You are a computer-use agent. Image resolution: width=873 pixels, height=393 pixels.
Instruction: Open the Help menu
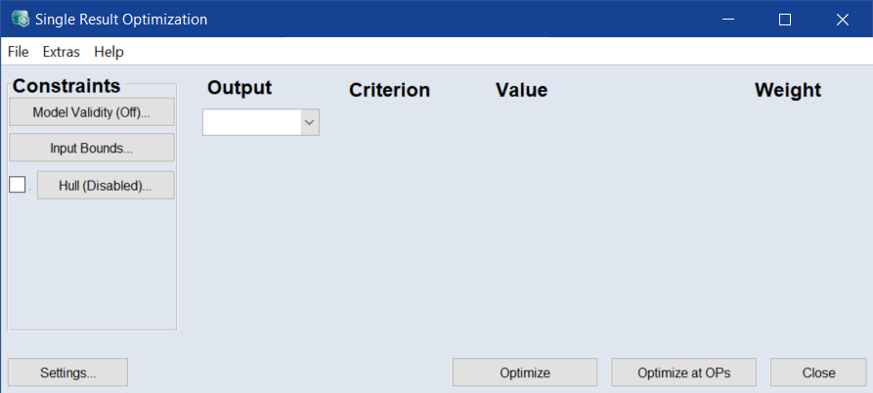109,52
